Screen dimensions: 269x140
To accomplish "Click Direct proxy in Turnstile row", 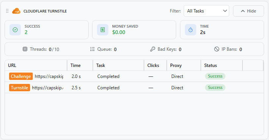I will [177, 88].
